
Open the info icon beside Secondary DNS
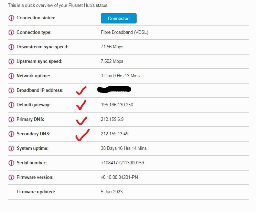(x=11, y=134)
